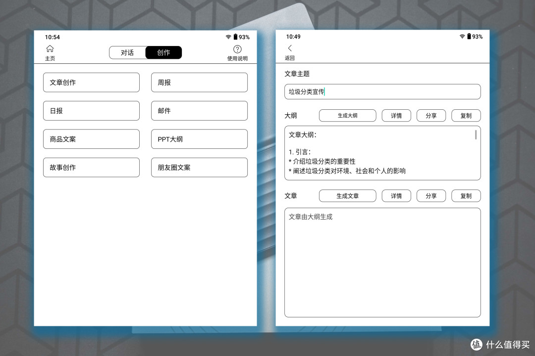
Task: Click the 介绍垃圾分类的重要性 line
Action: [x=322, y=162]
